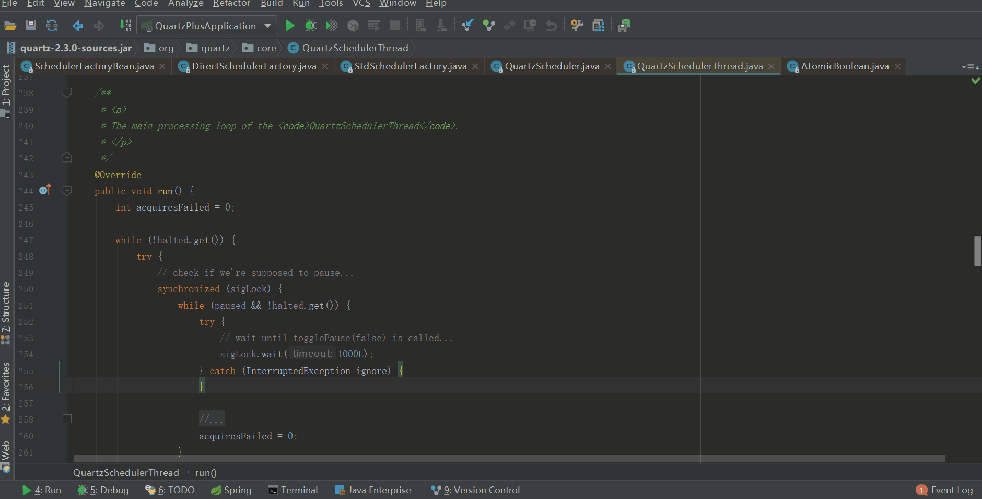The image size is (982, 499).
Task: Click the quartz breadcrumb folder
Action: [x=208, y=48]
